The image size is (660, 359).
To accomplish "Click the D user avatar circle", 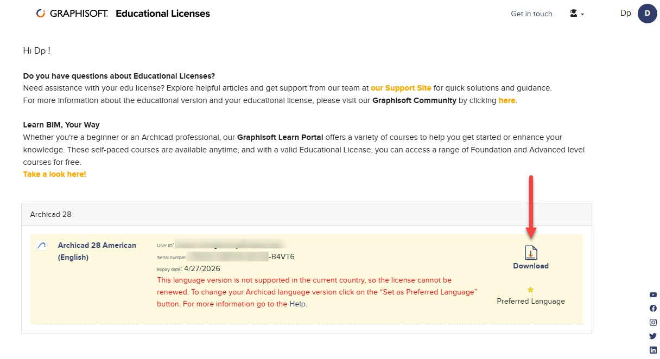I will [x=648, y=13].
